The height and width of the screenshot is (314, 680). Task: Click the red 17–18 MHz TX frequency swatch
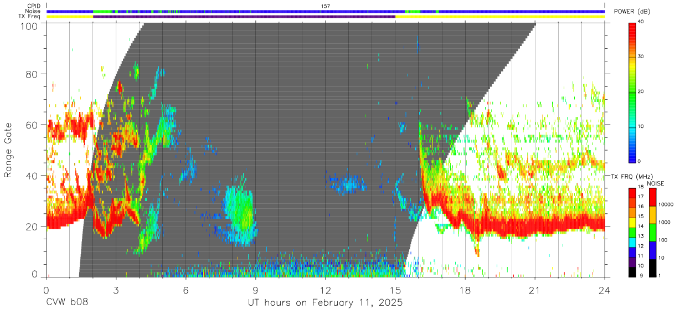[633, 193]
